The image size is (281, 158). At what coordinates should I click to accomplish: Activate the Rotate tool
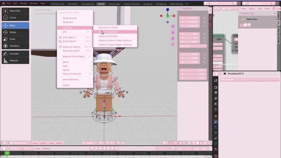15,32
